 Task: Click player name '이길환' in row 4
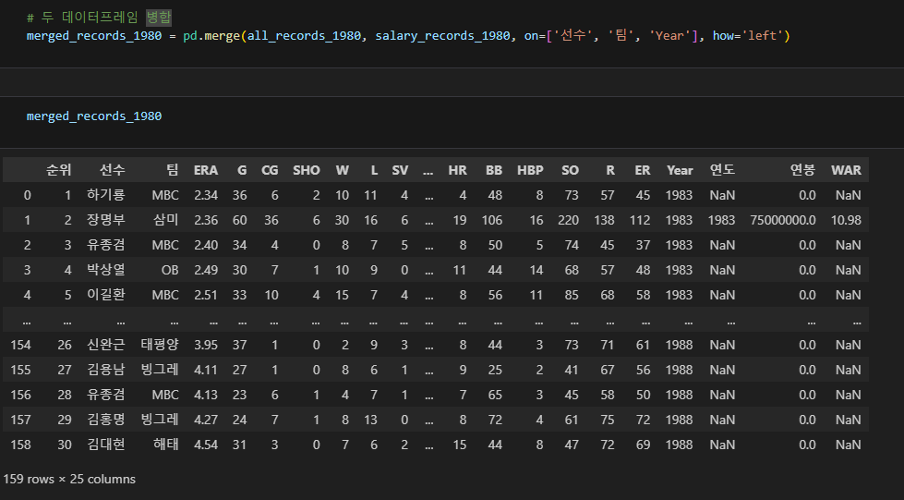[105, 295]
